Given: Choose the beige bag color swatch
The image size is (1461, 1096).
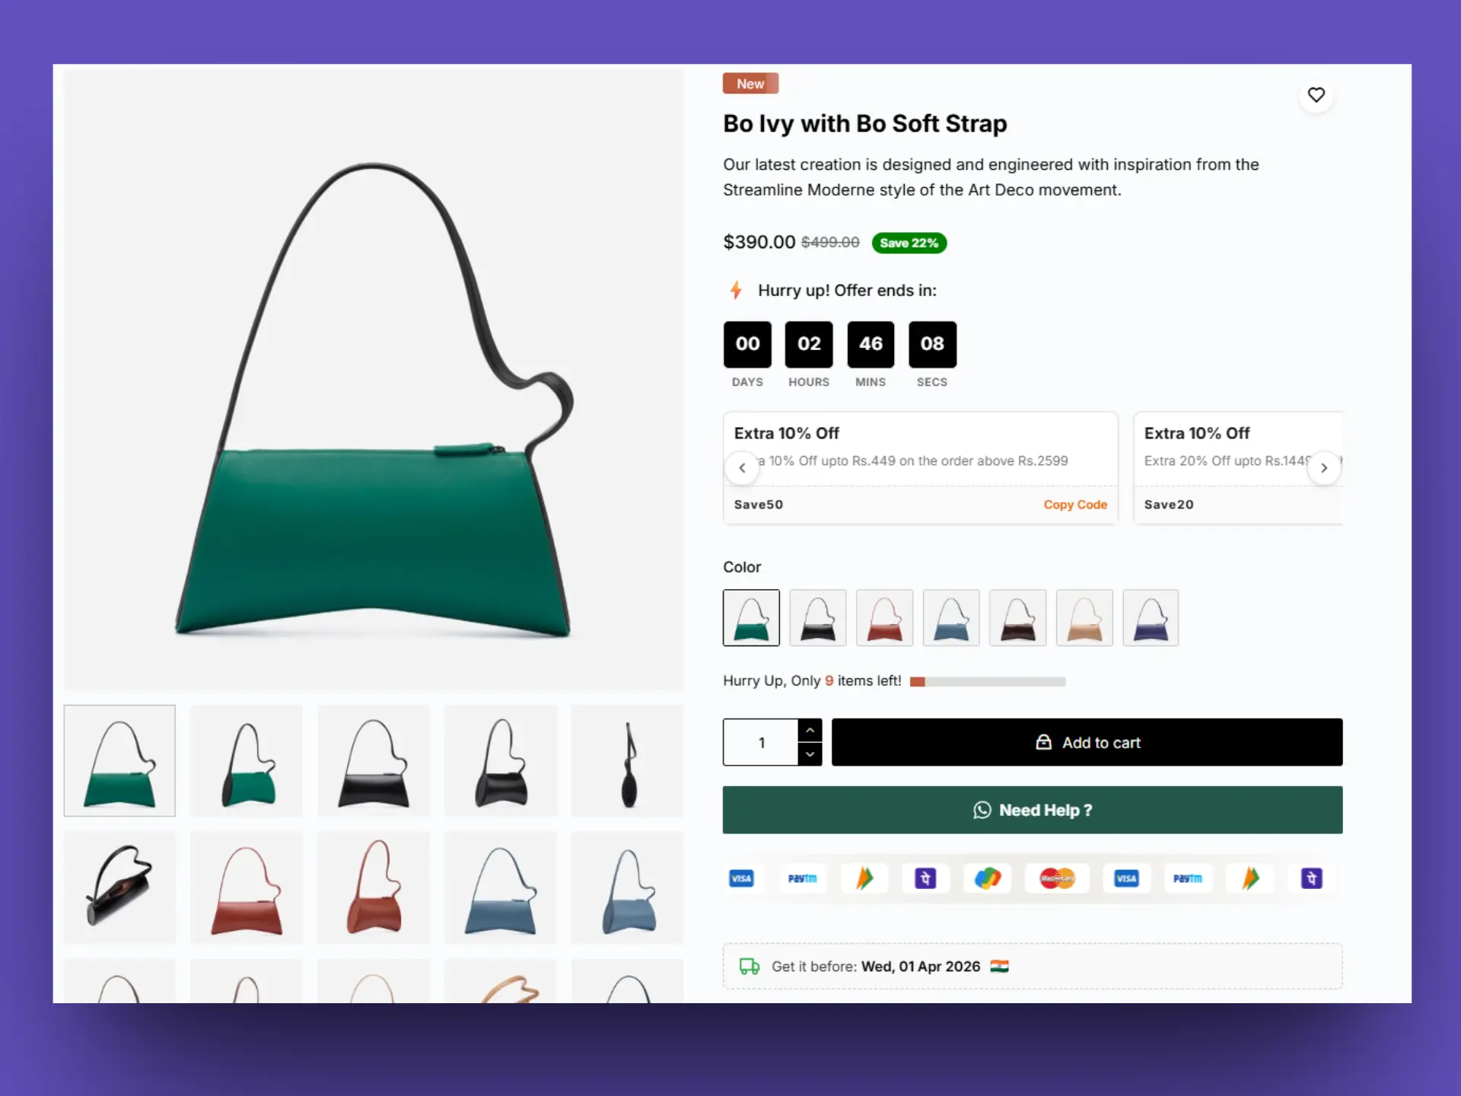Looking at the screenshot, I should (1084, 618).
